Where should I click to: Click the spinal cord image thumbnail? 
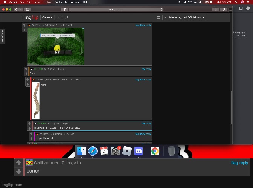[x=36, y=100]
